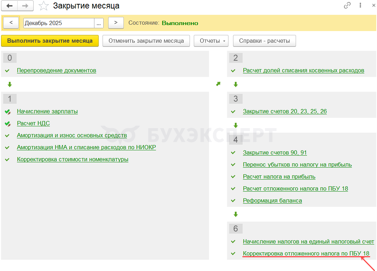
Task: Copy link using the chain icon
Action: pyautogui.click(x=347, y=5)
